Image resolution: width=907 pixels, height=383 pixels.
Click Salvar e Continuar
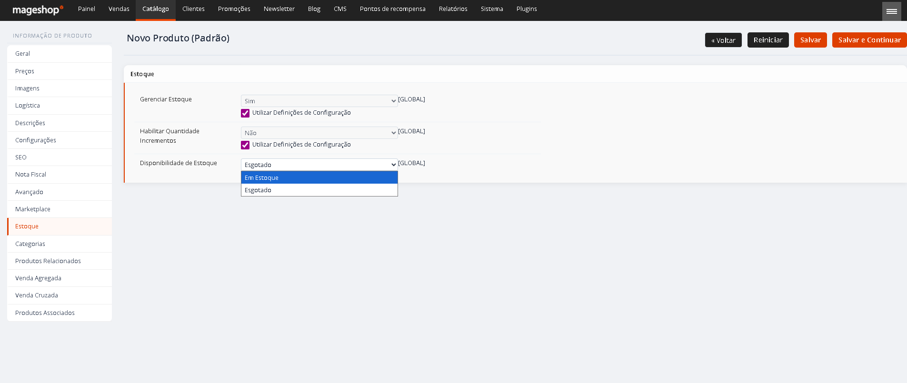(869, 40)
